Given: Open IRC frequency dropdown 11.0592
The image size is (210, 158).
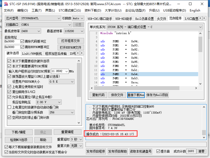Looking at the screenshot, I should tap(60, 71).
